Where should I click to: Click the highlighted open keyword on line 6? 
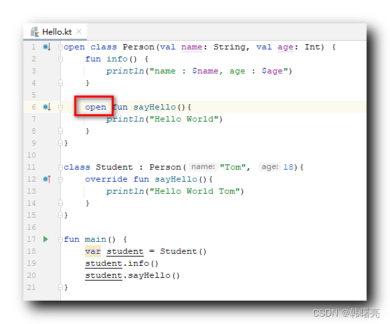[96, 107]
